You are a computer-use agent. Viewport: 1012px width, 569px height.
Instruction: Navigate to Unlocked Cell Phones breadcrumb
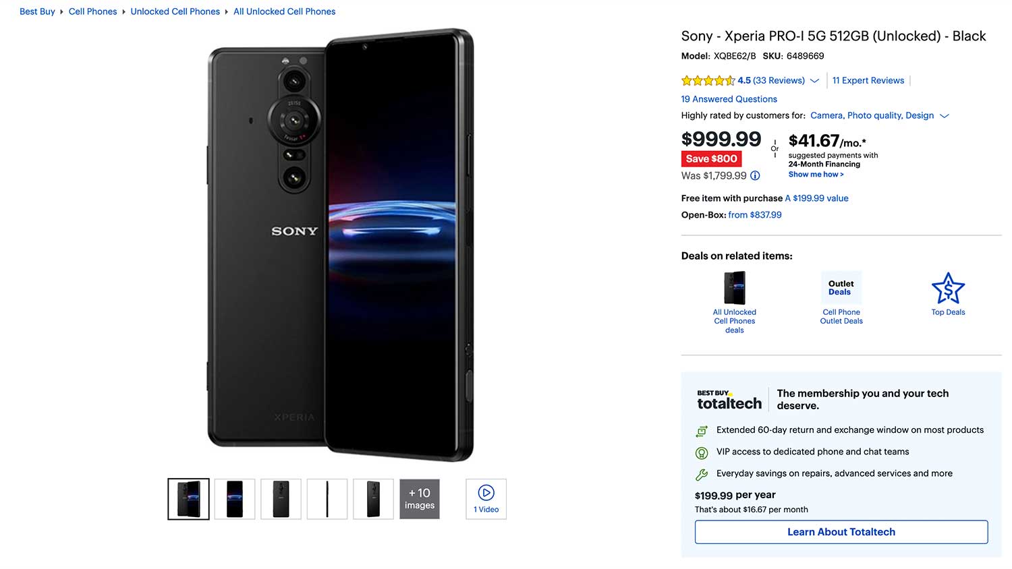pos(175,11)
